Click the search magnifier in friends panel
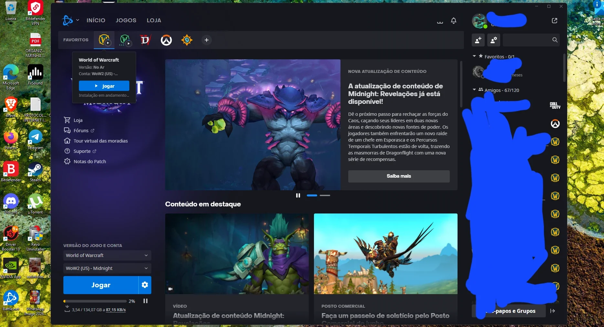The height and width of the screenshot is (327, 604). click(x=555, y=40)
